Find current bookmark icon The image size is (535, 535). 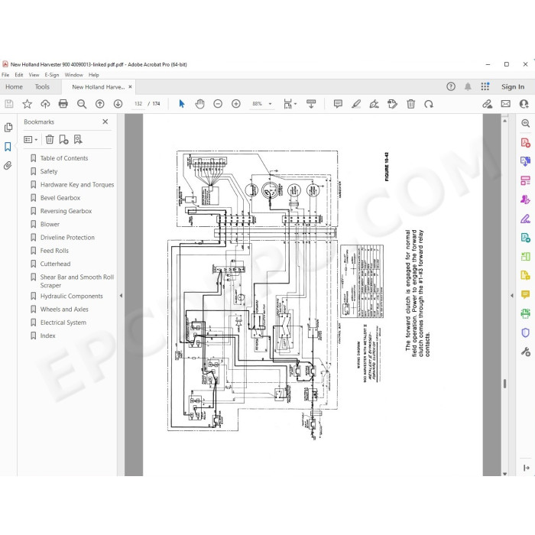point(78,139)
